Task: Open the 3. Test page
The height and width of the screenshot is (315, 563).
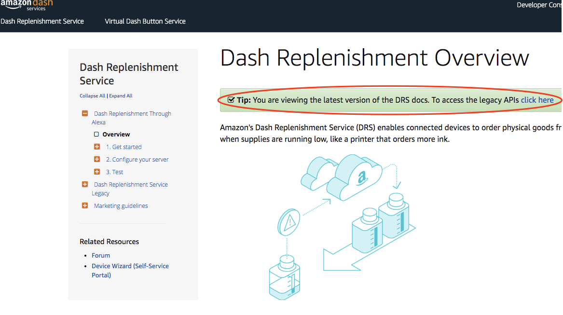Action: click(114, 172)
